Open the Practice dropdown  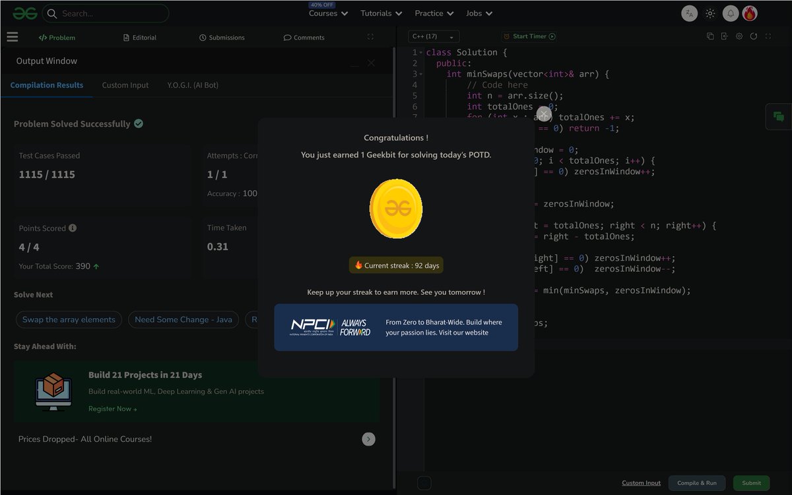tap(434, 13)
